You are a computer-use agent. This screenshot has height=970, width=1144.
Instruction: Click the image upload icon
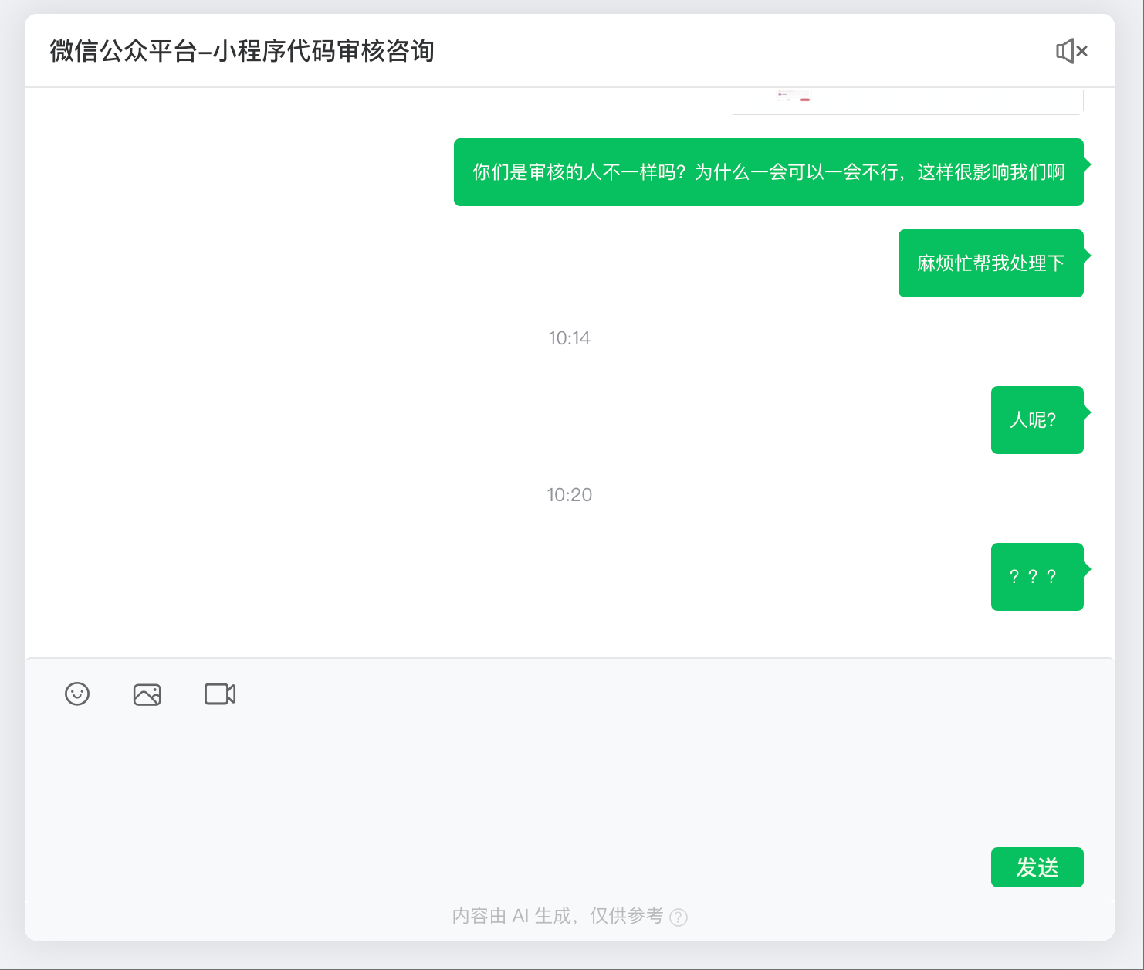(147, 694)
